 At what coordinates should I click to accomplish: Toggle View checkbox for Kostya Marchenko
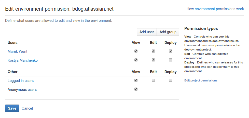tap(136, 60)
